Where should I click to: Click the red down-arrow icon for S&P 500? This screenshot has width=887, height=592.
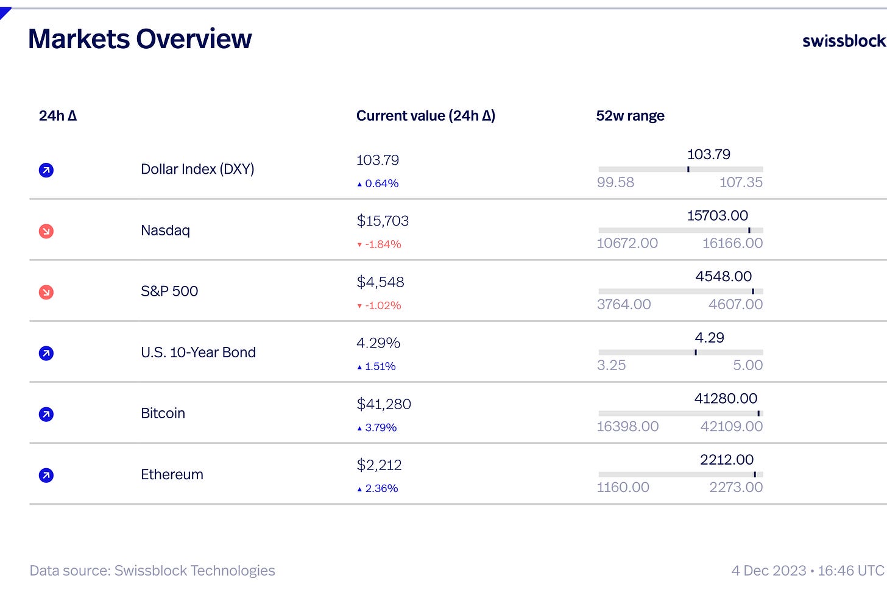[x=46, y=292]
